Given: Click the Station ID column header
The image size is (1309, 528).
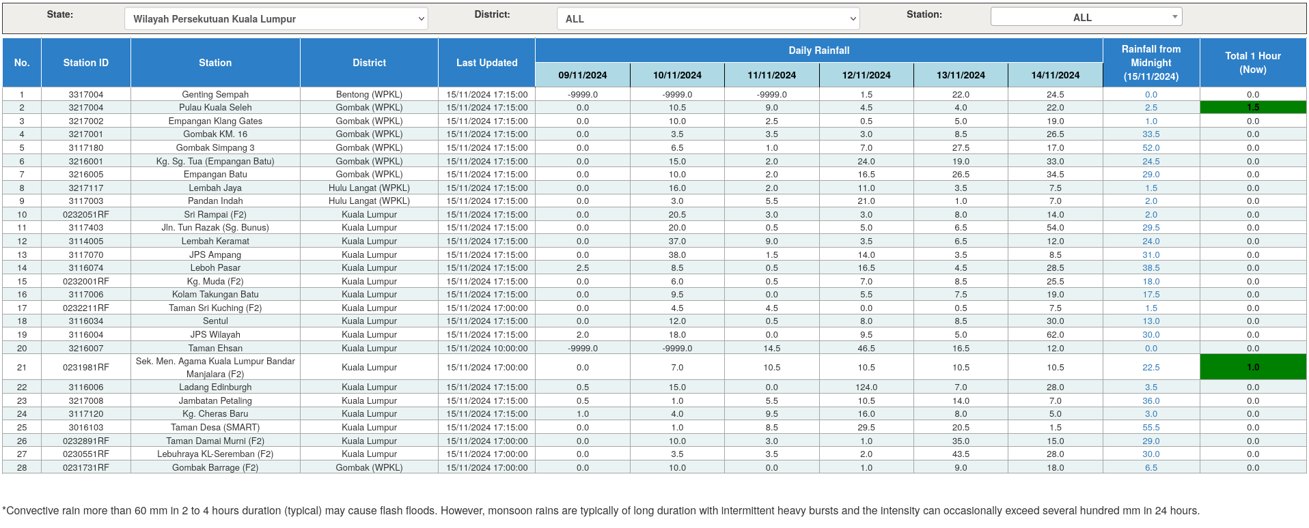Looking at the screenshot, I should pos(86,63).
